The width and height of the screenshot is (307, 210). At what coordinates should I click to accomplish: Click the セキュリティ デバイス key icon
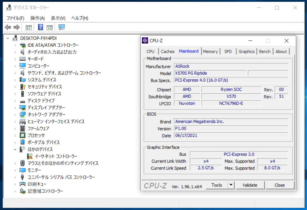23,87
